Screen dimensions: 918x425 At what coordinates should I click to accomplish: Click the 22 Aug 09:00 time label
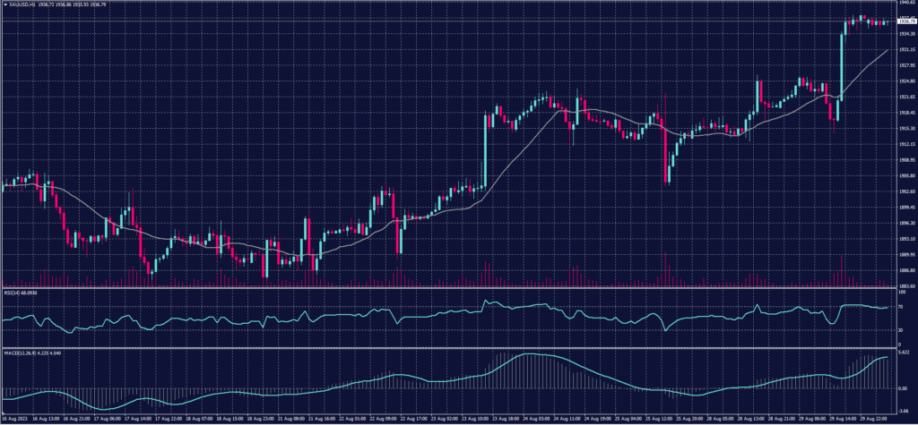point(383,418)
